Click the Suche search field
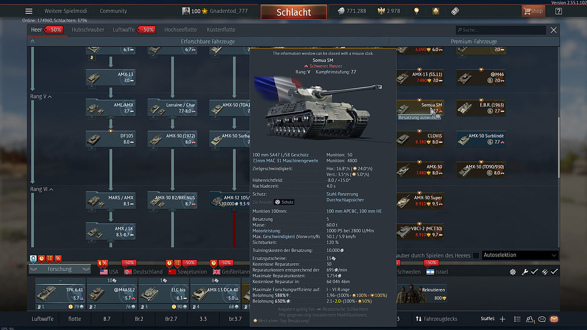This screenshot has width=587, height=330. pos(500,30)
